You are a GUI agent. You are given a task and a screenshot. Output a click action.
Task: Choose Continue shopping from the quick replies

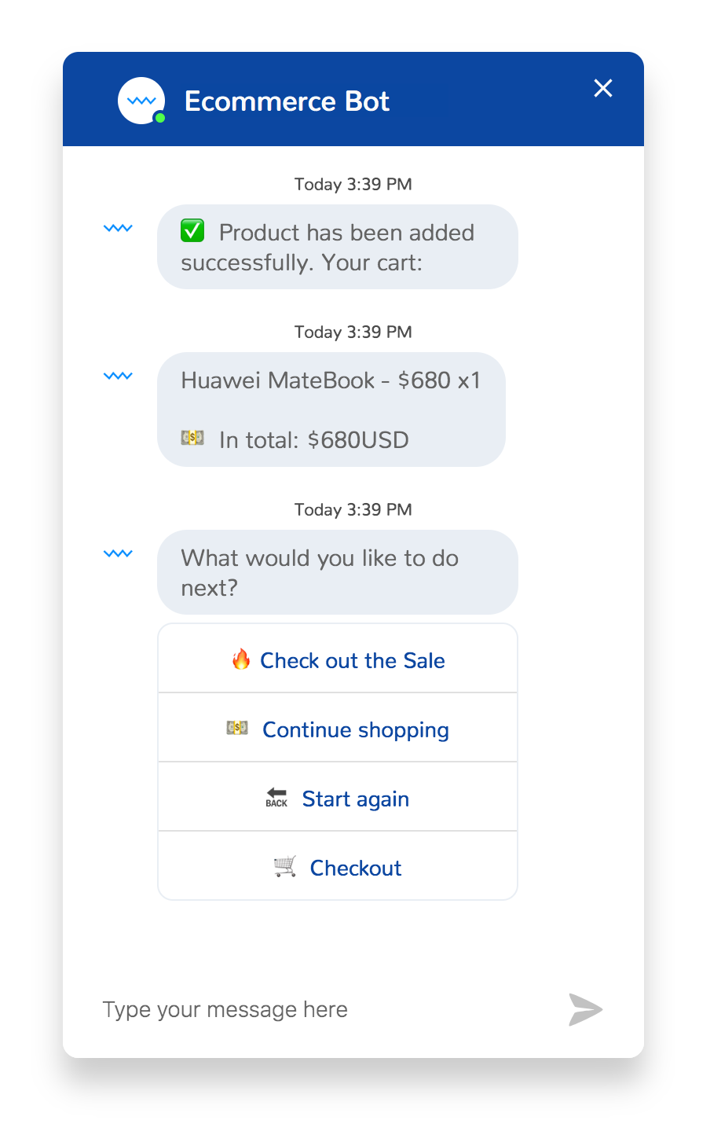(x=338, y=729)
